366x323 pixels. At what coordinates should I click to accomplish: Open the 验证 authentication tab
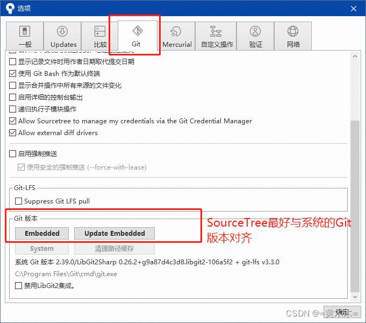(255, 36)
